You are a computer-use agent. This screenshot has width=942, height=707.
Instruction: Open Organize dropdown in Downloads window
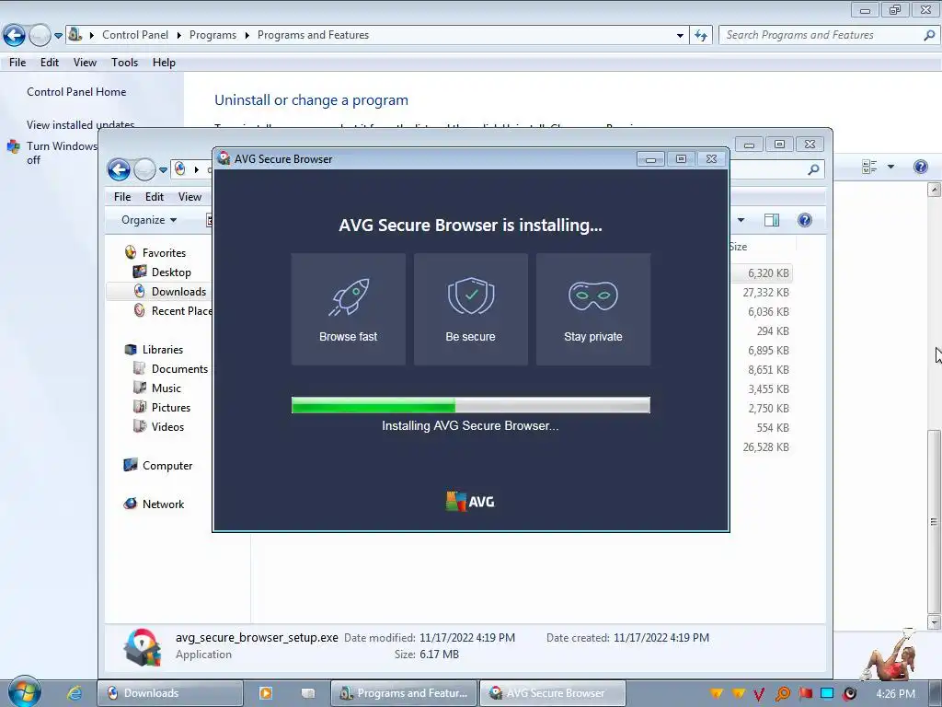(x=149, y=220)
